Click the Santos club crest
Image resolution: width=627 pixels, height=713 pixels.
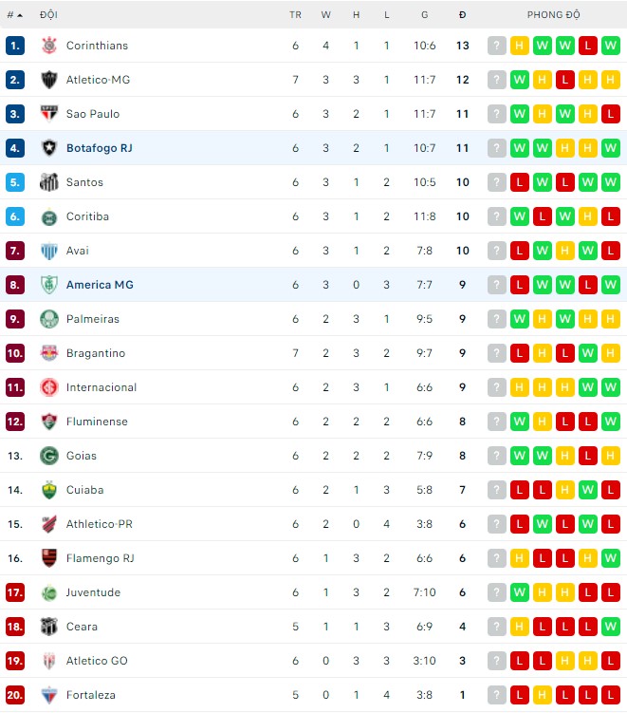pyautogui.click(x=49, y=182)
